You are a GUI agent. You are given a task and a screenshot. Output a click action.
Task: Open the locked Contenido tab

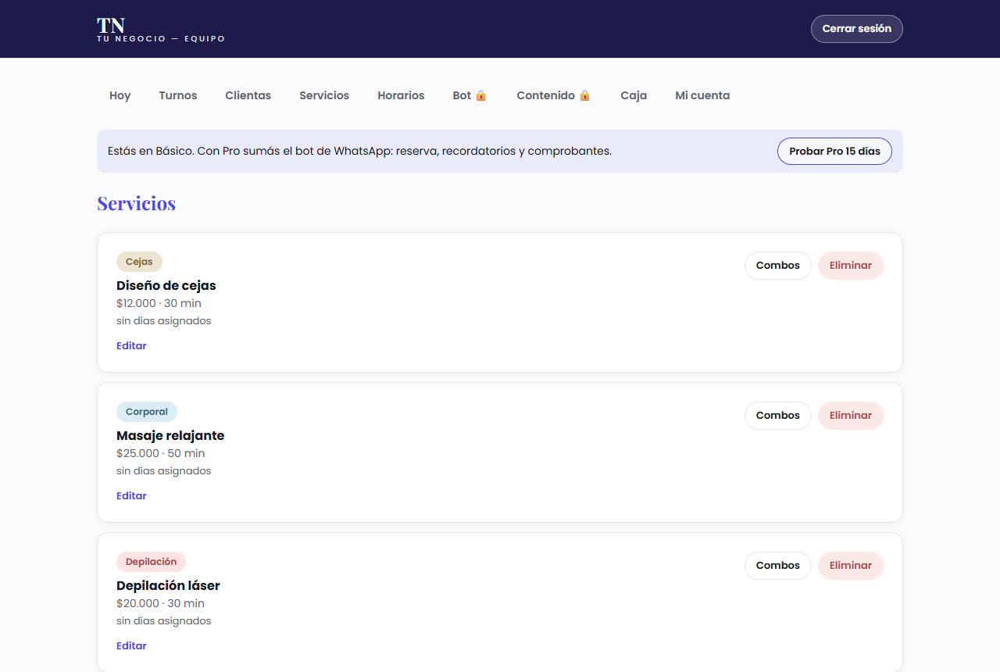[553, 95]
